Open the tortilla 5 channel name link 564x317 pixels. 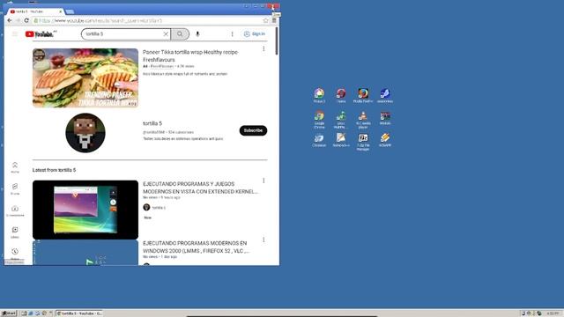(152, 123)
